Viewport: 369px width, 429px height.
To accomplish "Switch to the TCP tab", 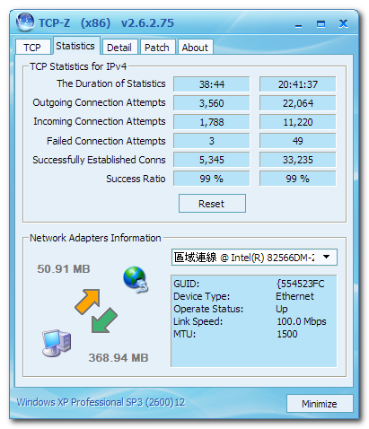I will tap(32, 47).
